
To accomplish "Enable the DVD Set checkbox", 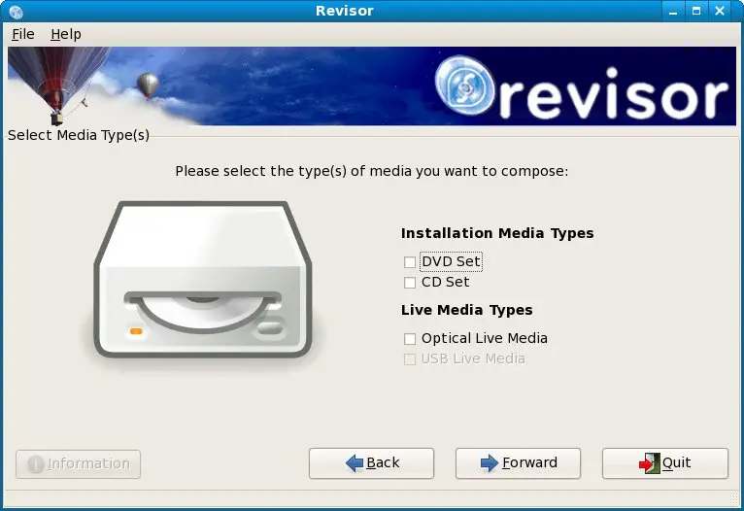I will tap(410, 262).
